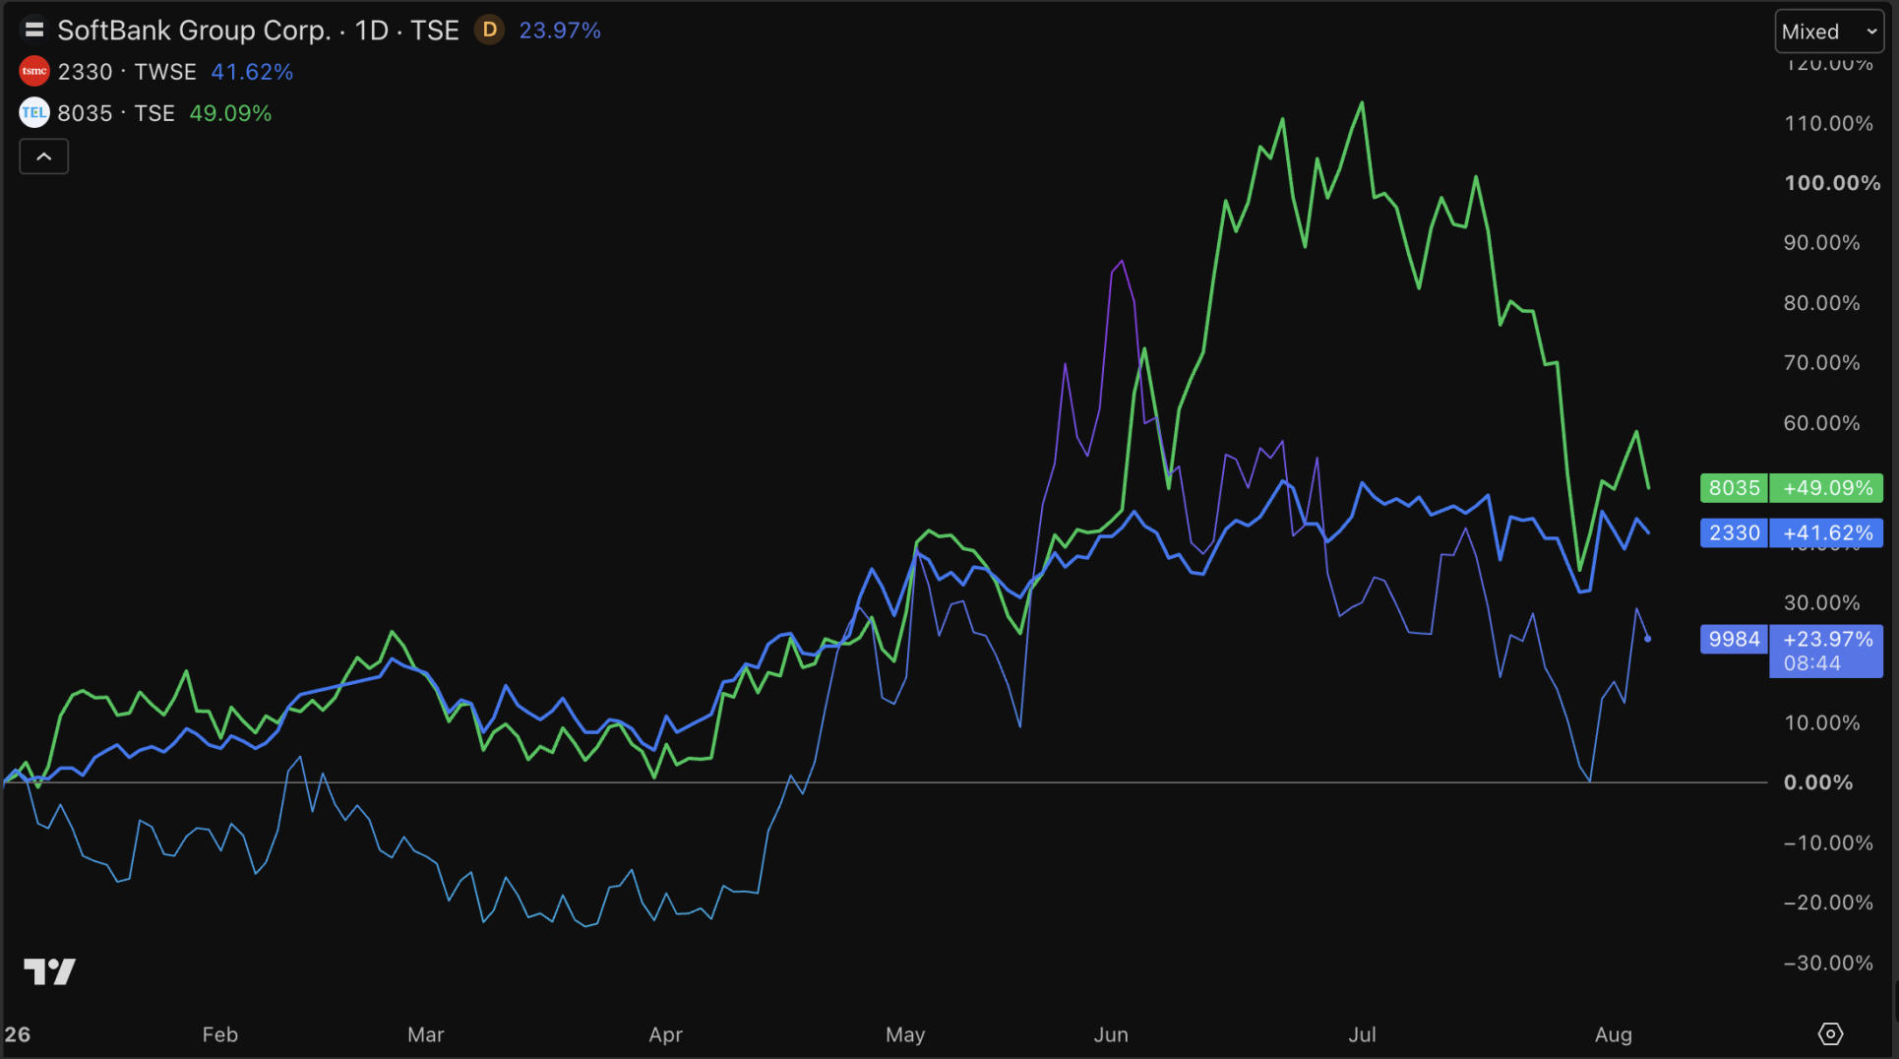
Task: Click the Mar label on the time axis
Action: coord(426,1035)
